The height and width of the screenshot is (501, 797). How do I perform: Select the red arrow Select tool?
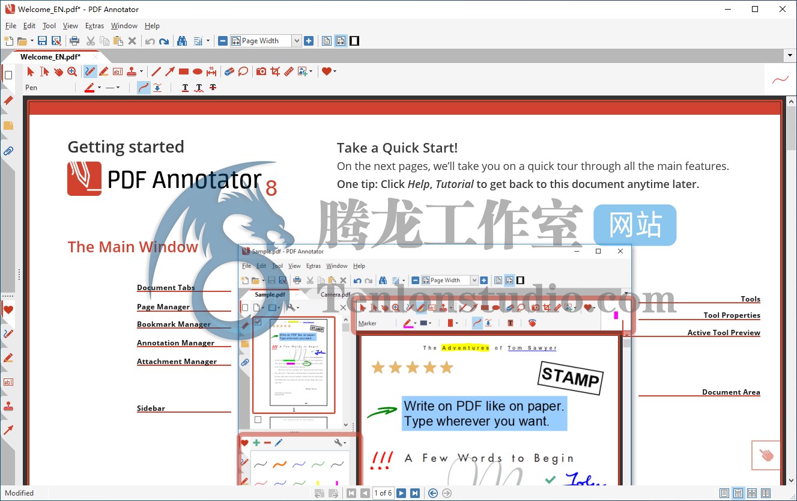(31, 71)
